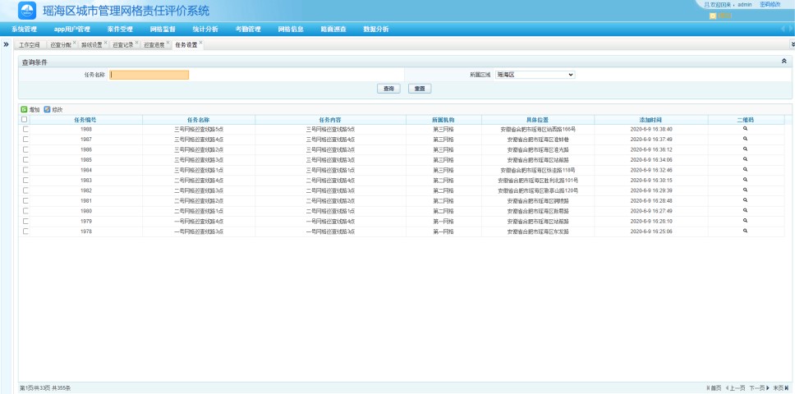This screenshot has height=394, width=795.
Task: Open the 统计分析 menu
Action: click(x=204, y=29)
